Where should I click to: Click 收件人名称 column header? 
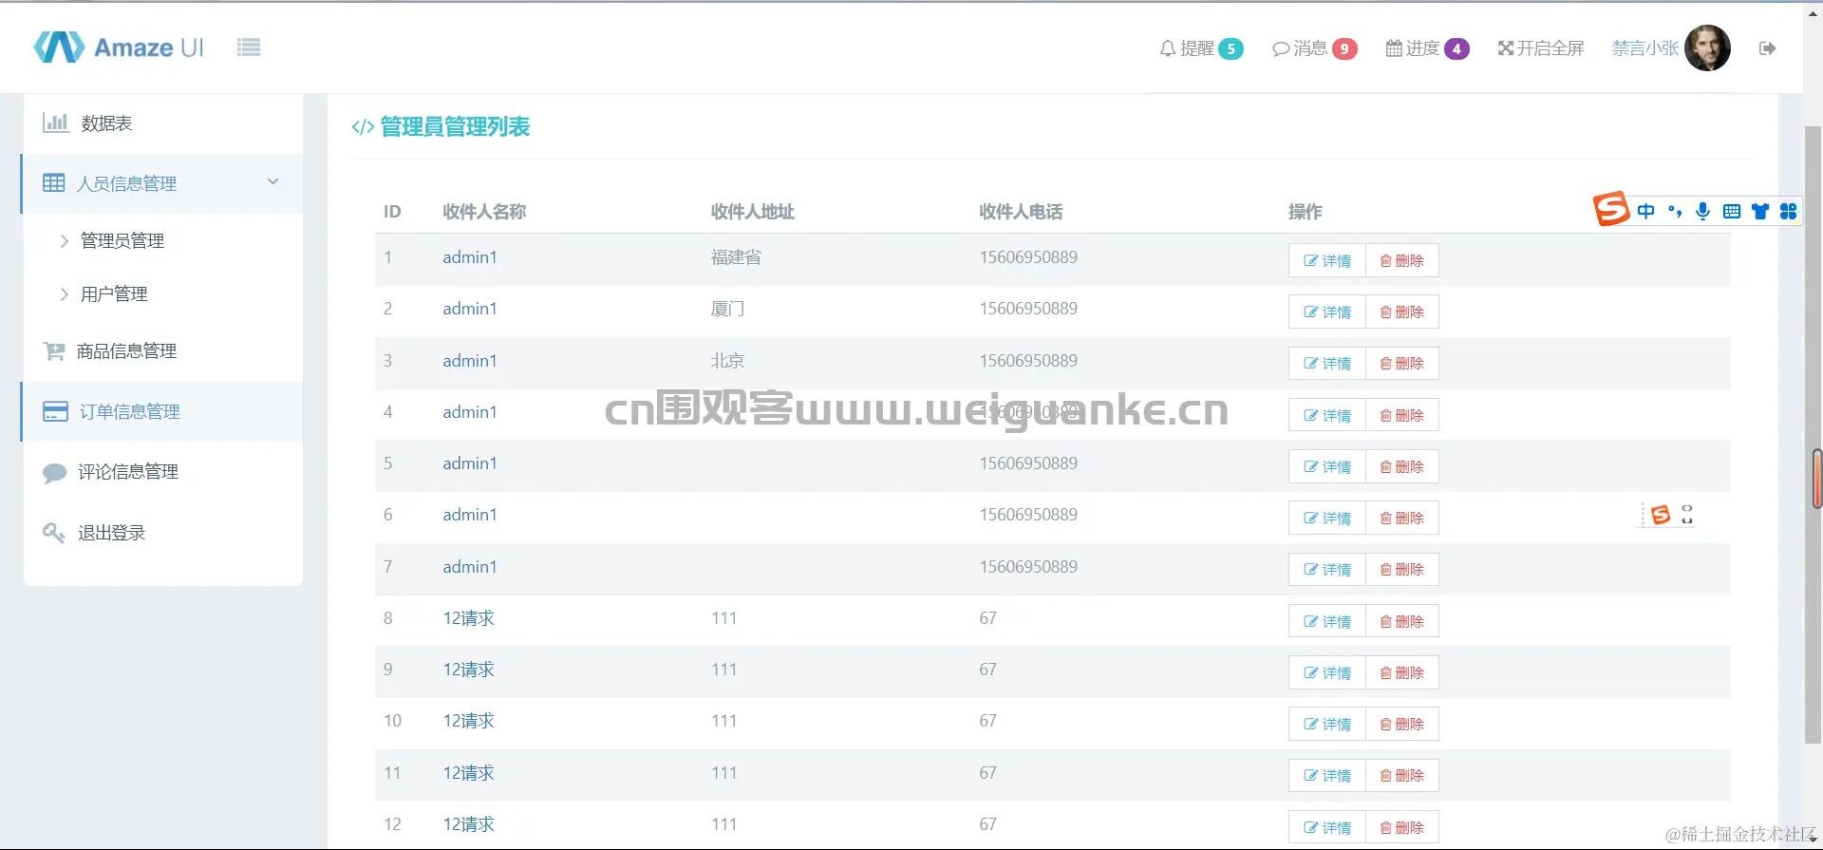point(484,212)
